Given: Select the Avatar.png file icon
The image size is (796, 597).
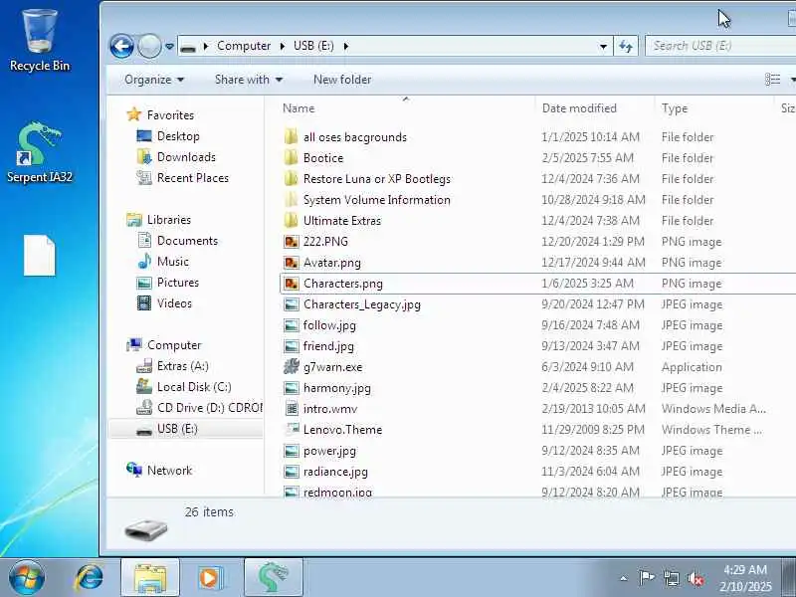Looking at the screenshot, I should click(x=292, y=263).
